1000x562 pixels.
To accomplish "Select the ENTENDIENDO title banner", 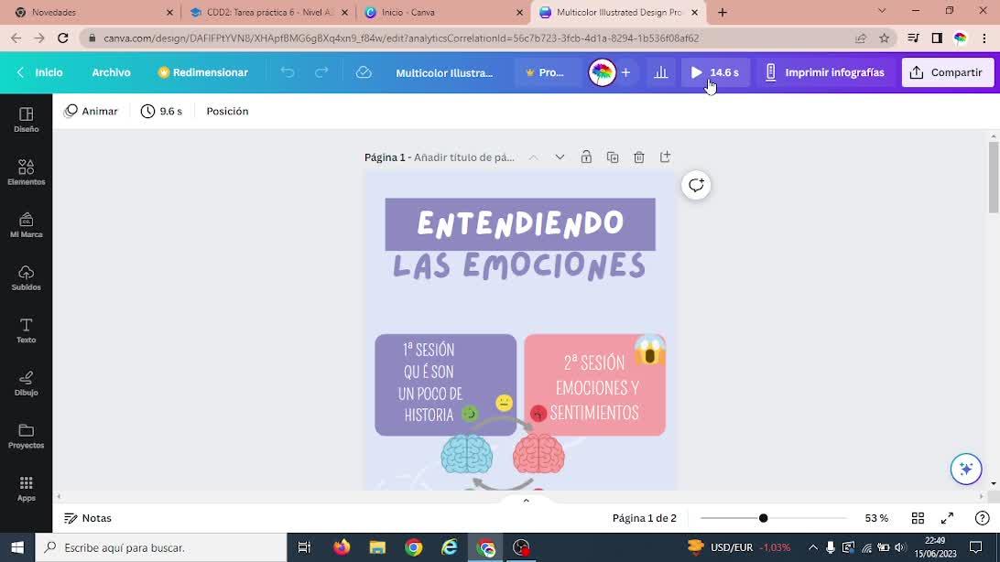I will (520, 223).
